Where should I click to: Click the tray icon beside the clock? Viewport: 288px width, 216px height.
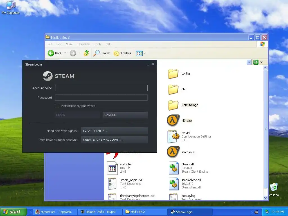pos(267,212)
